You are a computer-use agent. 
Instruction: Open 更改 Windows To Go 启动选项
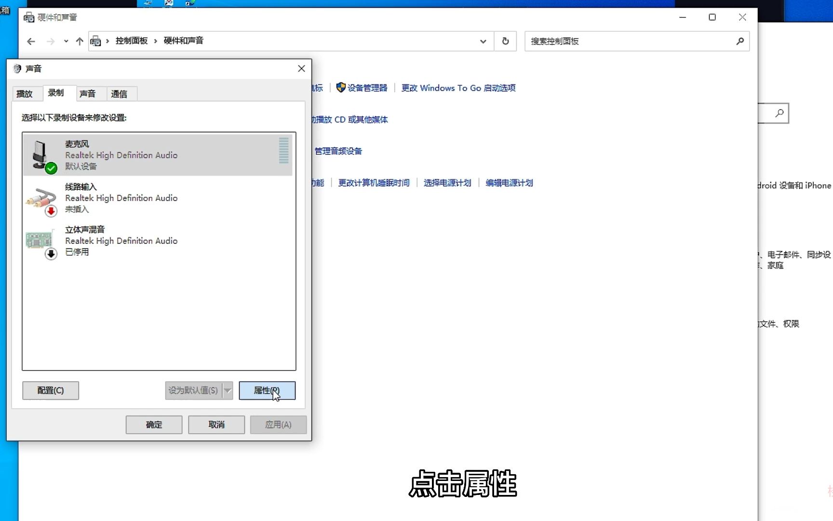pos(458,88)
